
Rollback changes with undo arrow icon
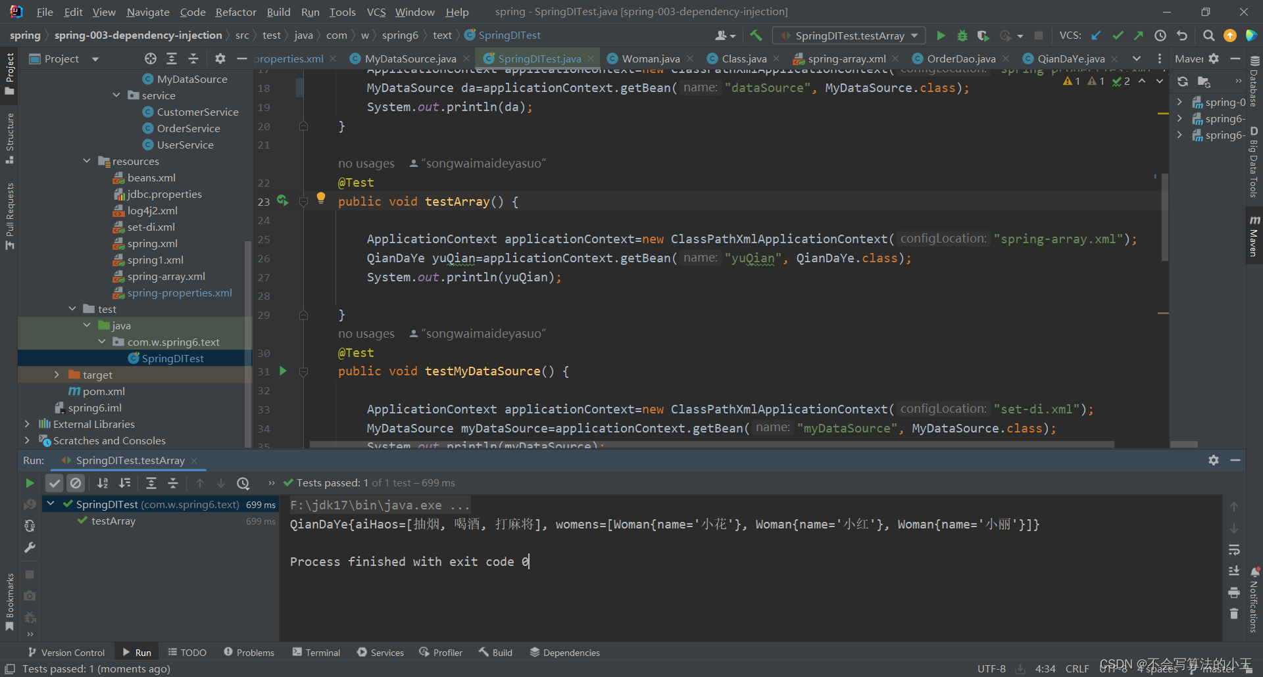click(x=1182, y=35)
